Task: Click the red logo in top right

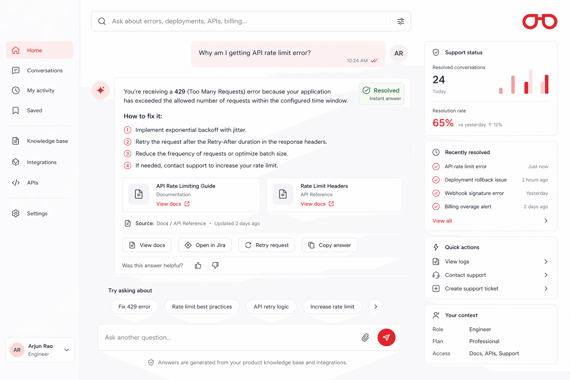Action: pyautogui.click(x=540, y=22)
